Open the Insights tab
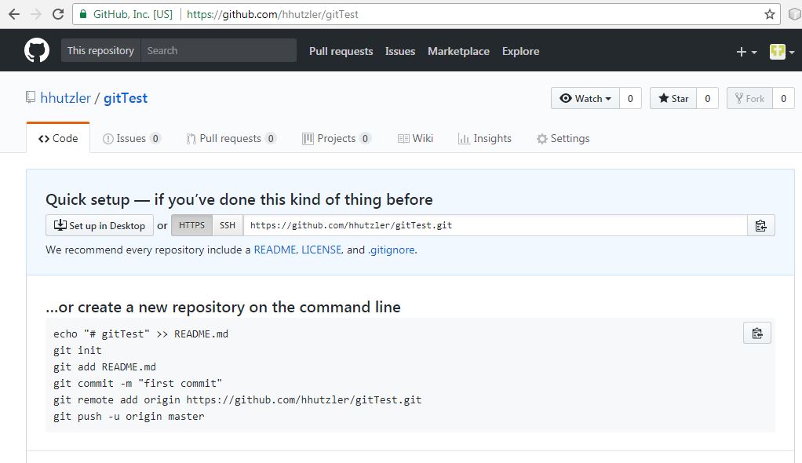The width and height of the screenshot is (802, 463). pyautogui.click(x=485, y=138)
